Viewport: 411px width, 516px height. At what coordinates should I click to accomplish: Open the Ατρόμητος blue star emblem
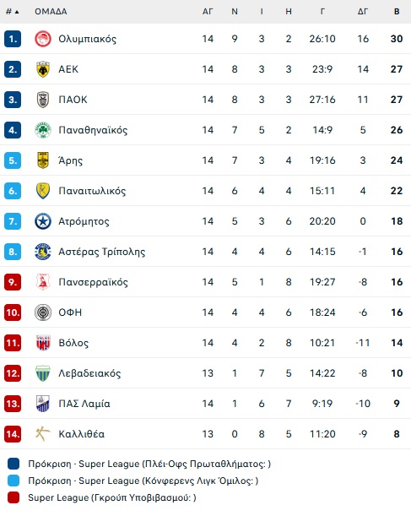[43, 221]
